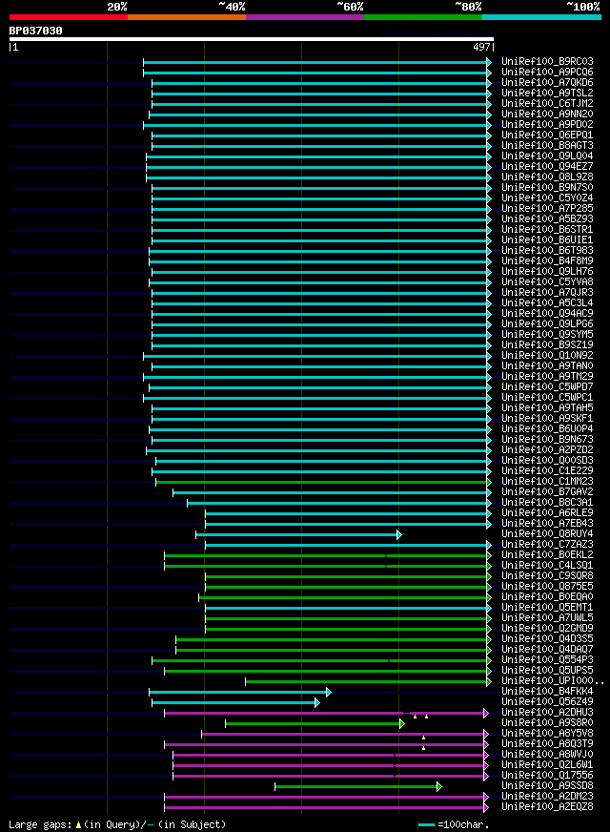
Task: Click the '=100char.' scale text
Action: pos(464,825)
